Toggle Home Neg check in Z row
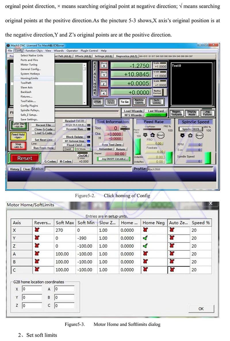Screen dimensions: 230x341 [145, 246]
